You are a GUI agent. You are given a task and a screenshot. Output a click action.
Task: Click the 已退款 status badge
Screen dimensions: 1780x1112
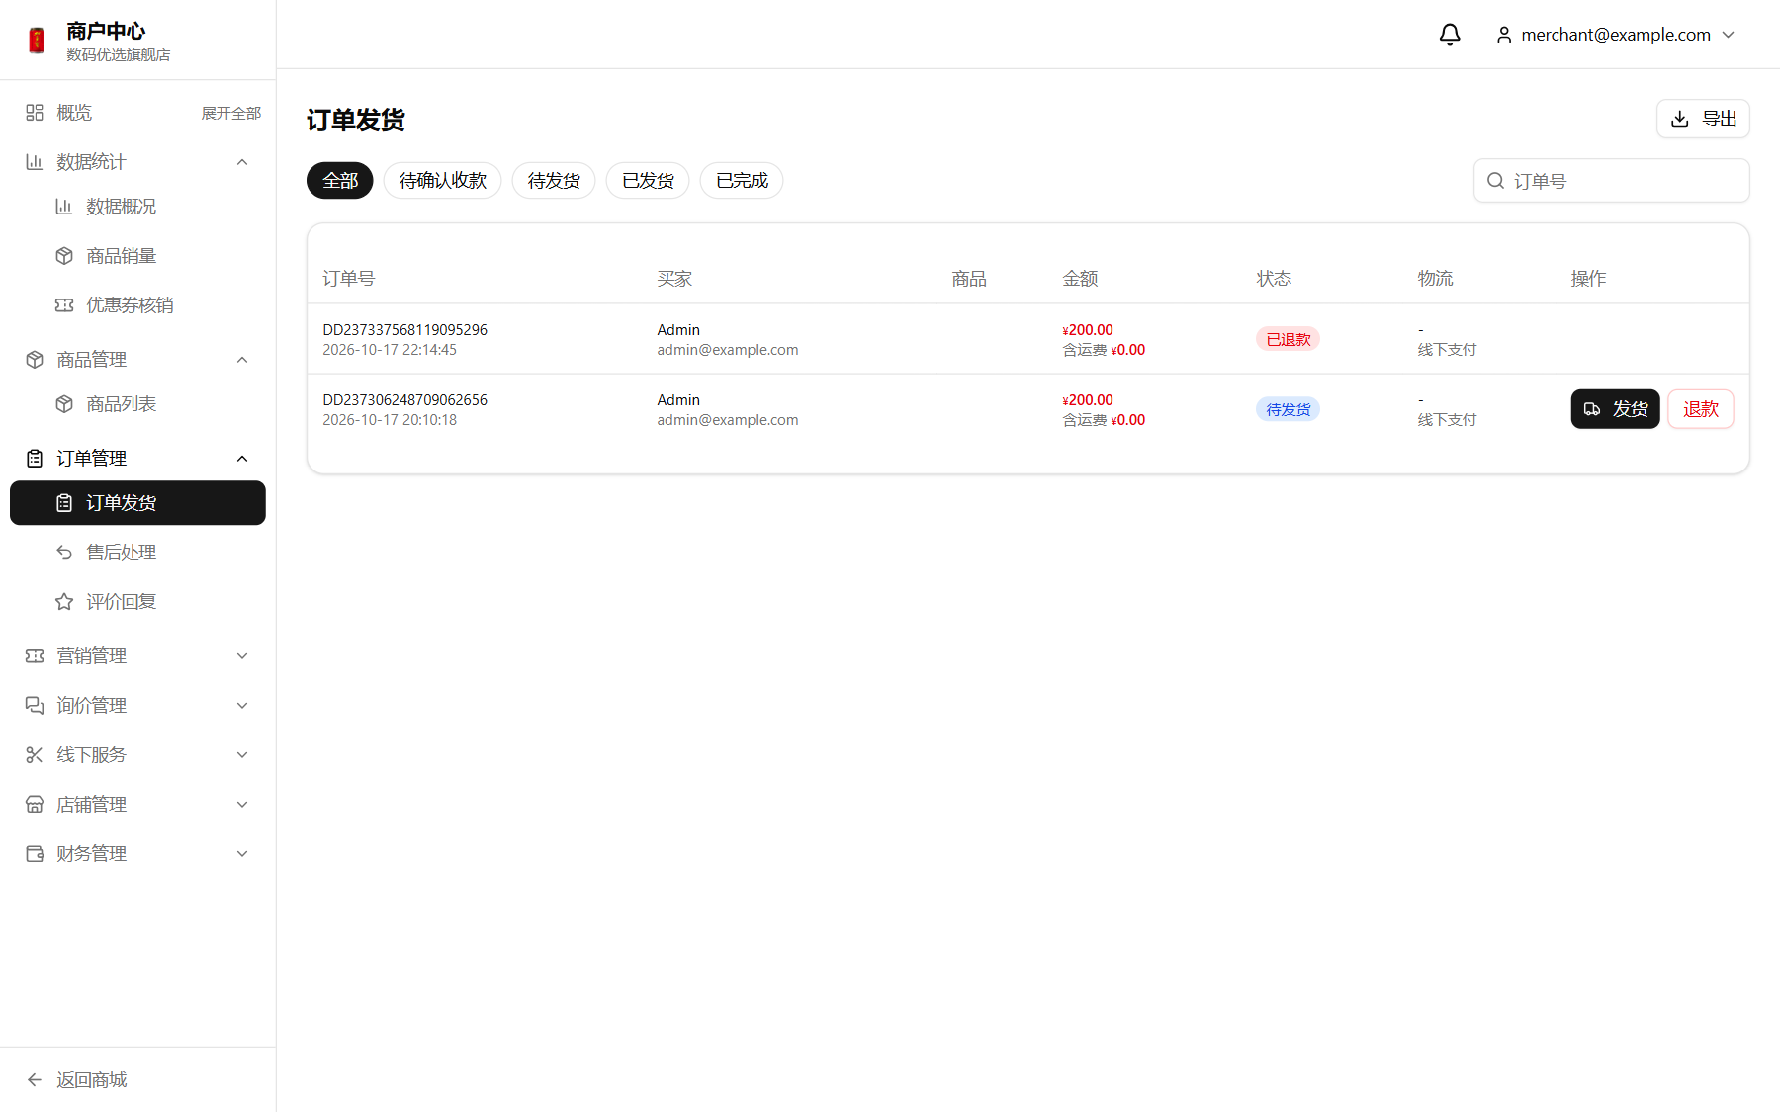(1288, 339)
